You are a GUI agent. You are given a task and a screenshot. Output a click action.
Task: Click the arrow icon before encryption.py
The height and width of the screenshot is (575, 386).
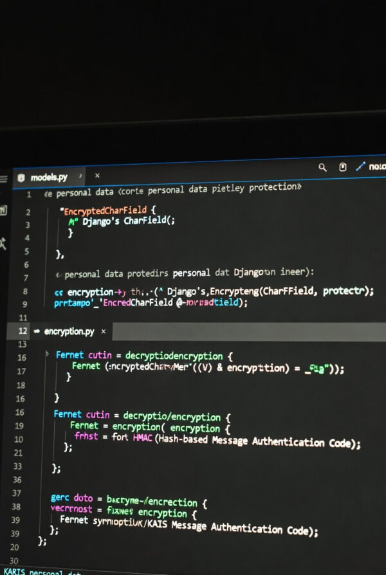tap(37, 331)
